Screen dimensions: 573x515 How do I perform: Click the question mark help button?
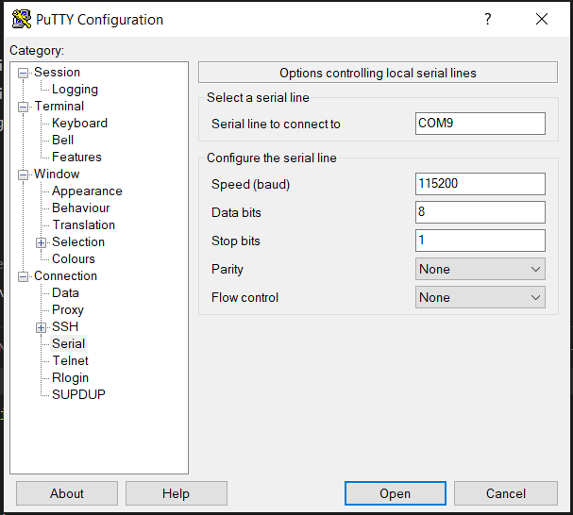[488, 19]
